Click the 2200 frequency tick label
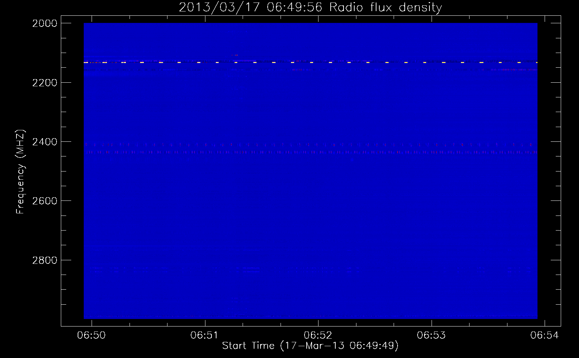 (45, 83)
